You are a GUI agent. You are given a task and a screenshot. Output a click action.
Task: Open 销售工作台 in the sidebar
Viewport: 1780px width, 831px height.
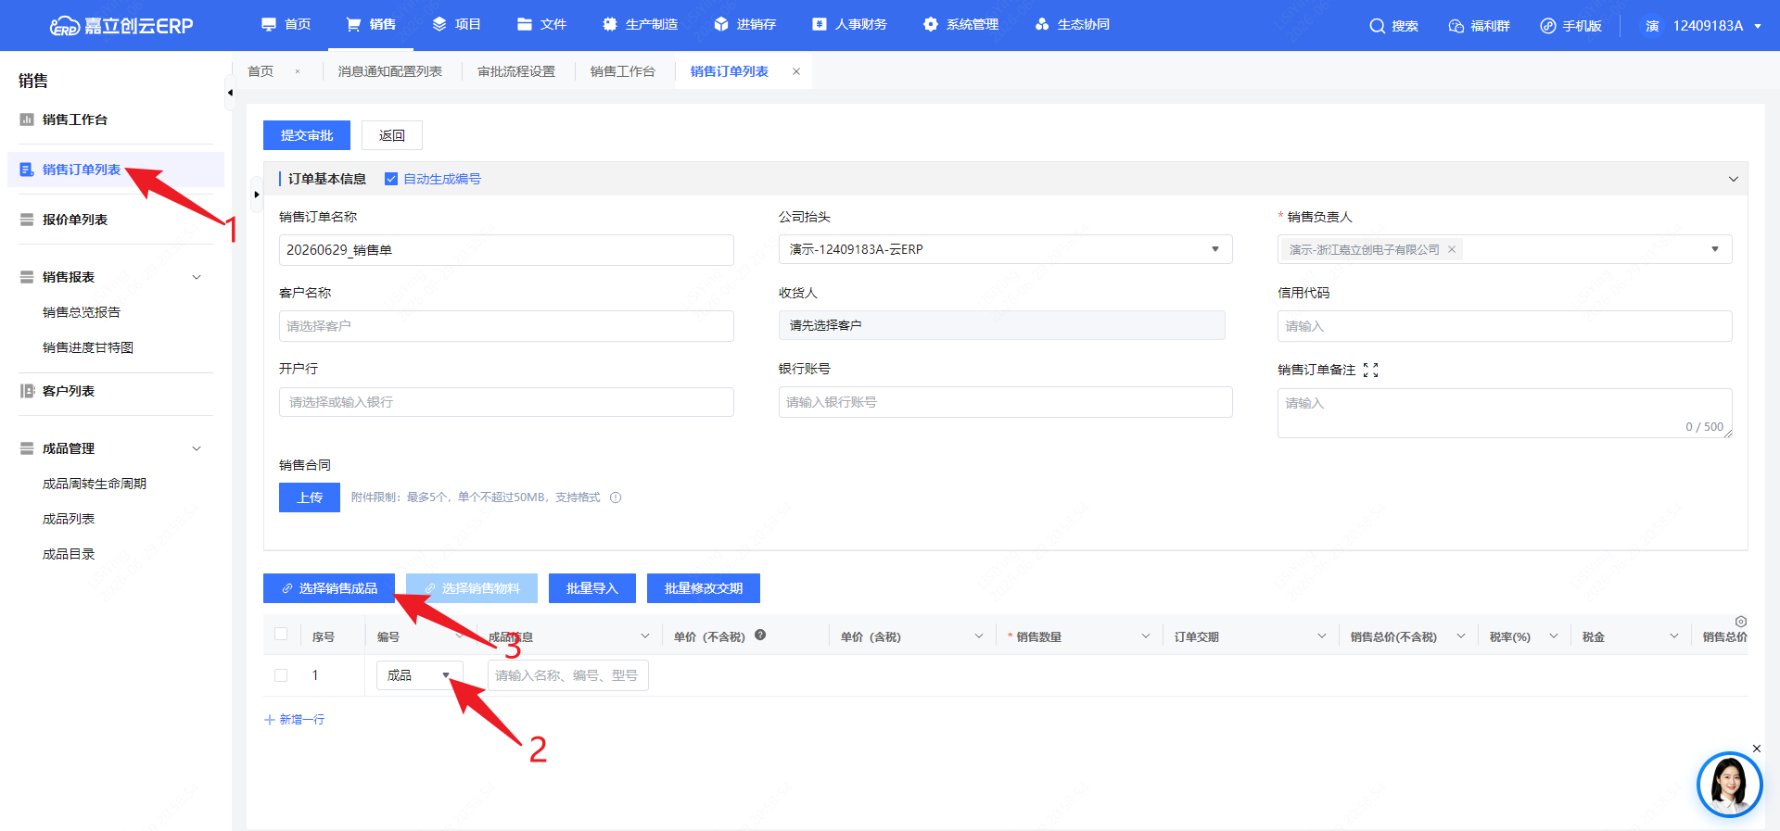click(75, 120)
